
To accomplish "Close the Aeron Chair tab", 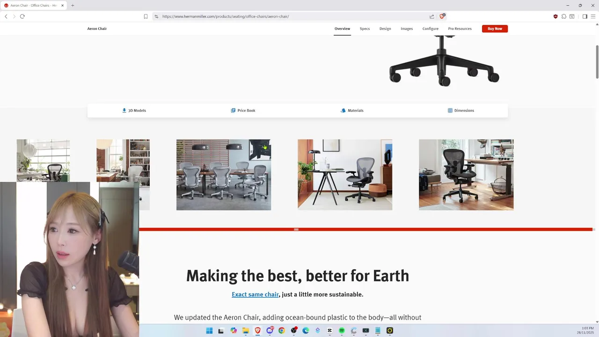I will pyautogui.click(x=62, y=6).
